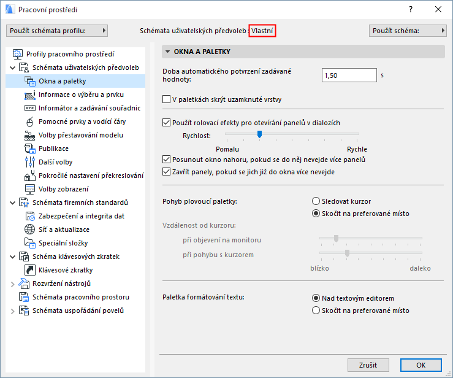This screenshot has width=453, height=378.
Task: Click the Rychlost slider handle
Action: pos(259,133)
